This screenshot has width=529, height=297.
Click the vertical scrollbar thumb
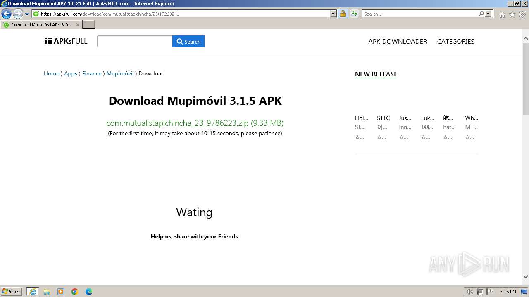click(x=526, y=78)
